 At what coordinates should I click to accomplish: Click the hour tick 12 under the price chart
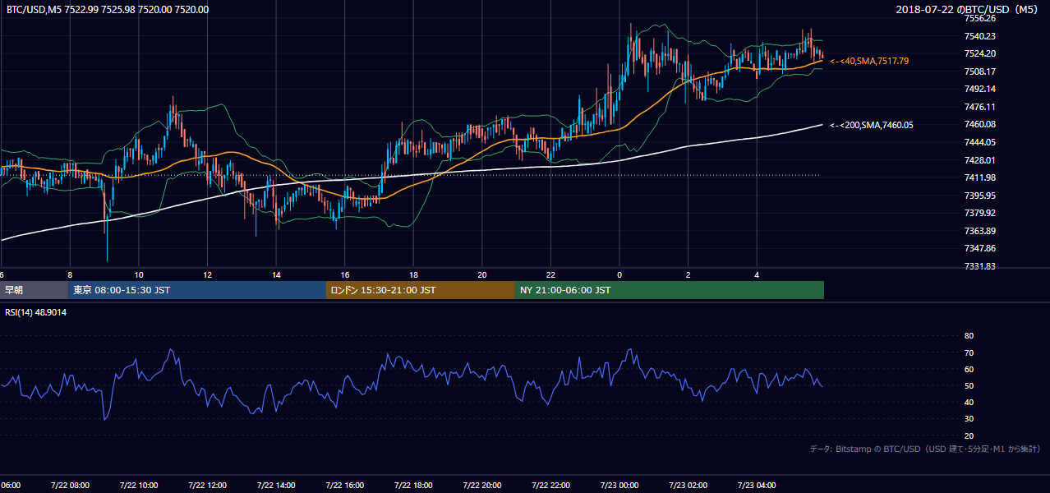pyautogui.click(x=207, y=275)
